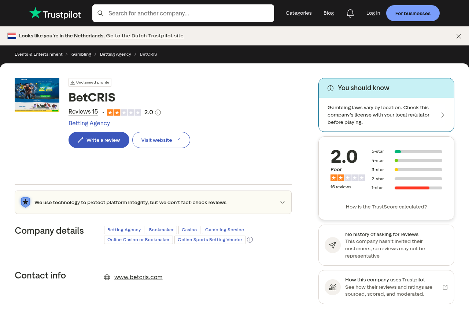Click the BetCRIS company name heading
This screenshot has width=469, height=314.
pyautogui.click(x=92, y=97)
